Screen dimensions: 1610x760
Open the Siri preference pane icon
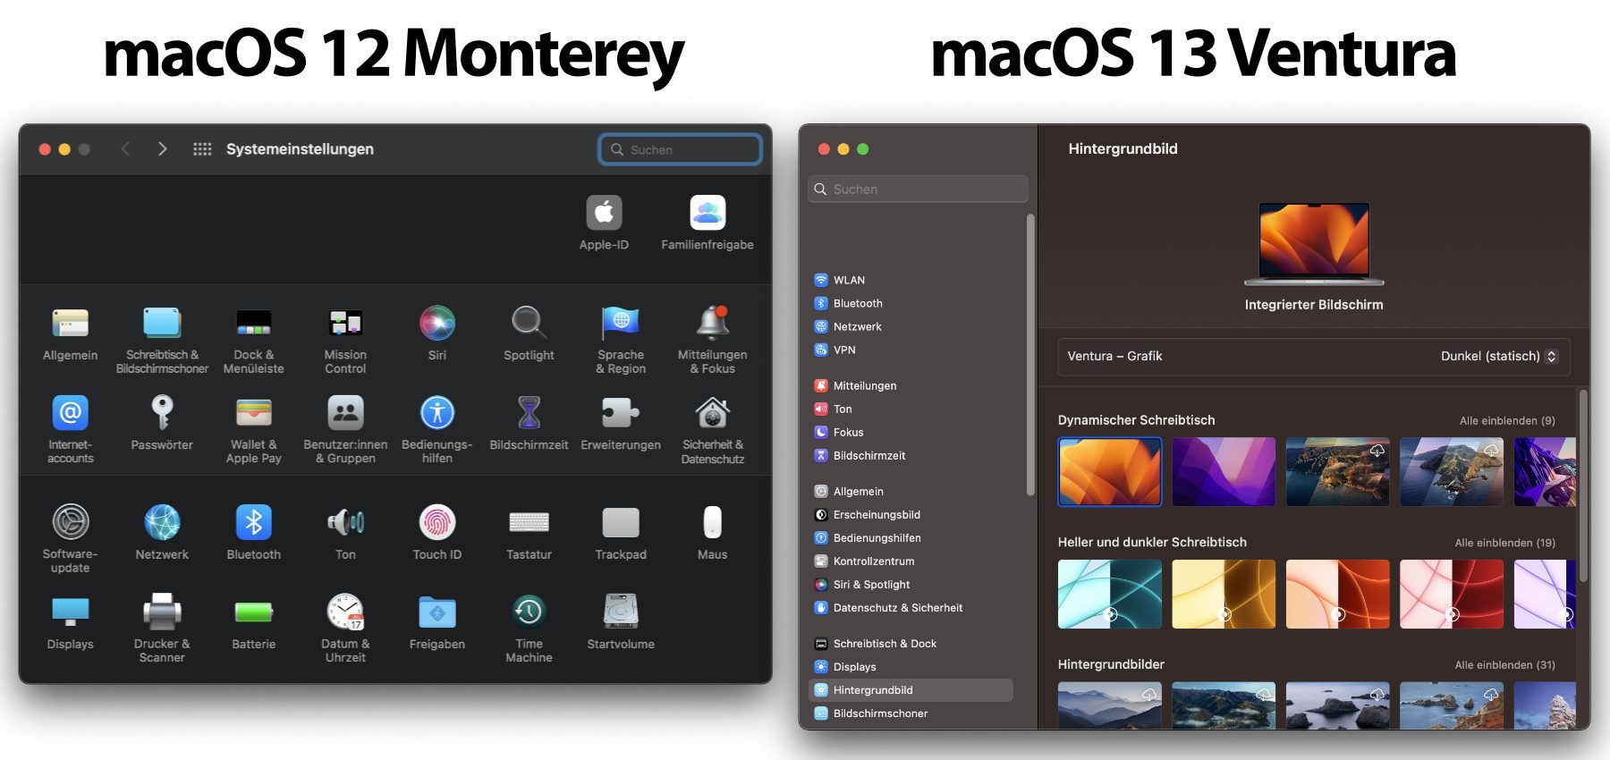point(436,324)
